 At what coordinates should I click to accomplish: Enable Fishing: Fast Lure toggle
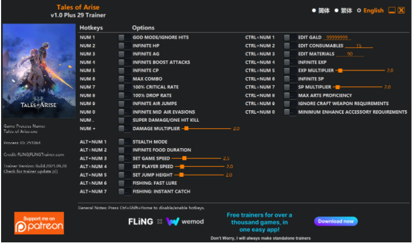coord(124,183)
